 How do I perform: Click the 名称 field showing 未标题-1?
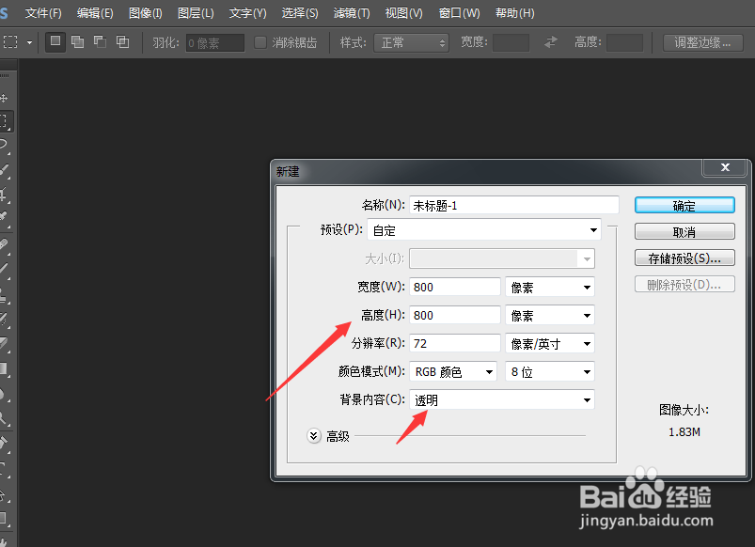(x=512, y=204)
